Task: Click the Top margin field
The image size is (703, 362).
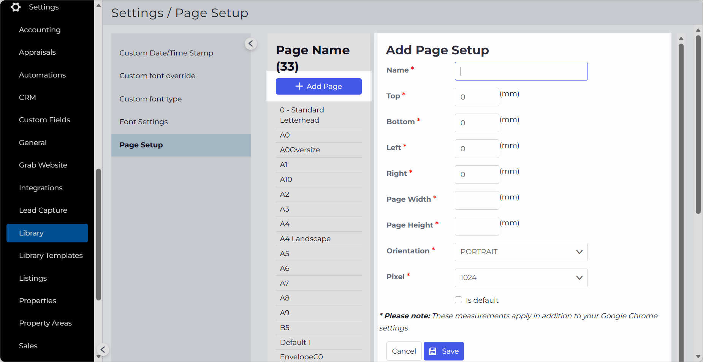Action: (477, 97)
